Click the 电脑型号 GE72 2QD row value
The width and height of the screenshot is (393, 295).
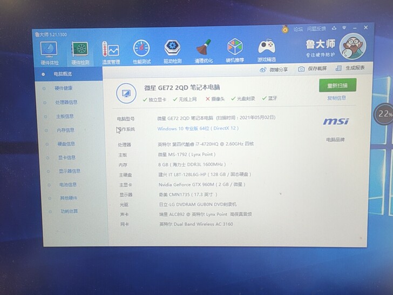pos(216,118)
